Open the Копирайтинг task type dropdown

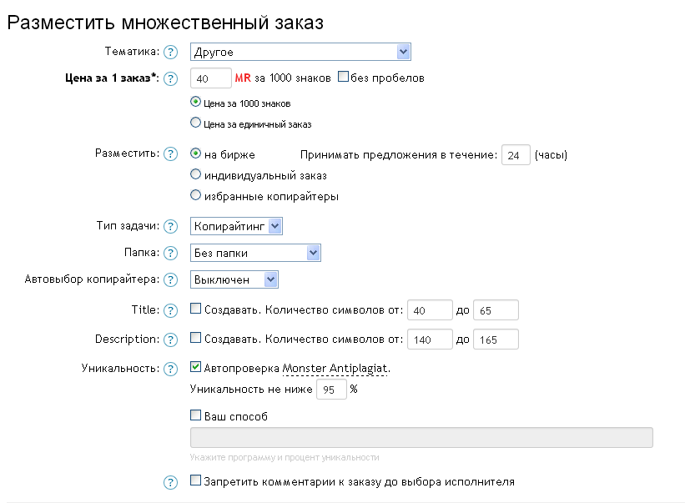point(236,226)
